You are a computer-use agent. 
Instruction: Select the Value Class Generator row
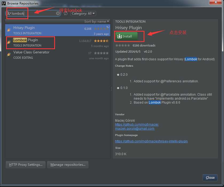point(58,54)
